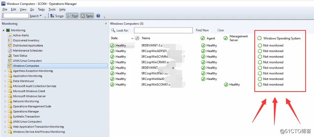
Task: Expand the Data Warehouse folder
Action: (5, 81)
